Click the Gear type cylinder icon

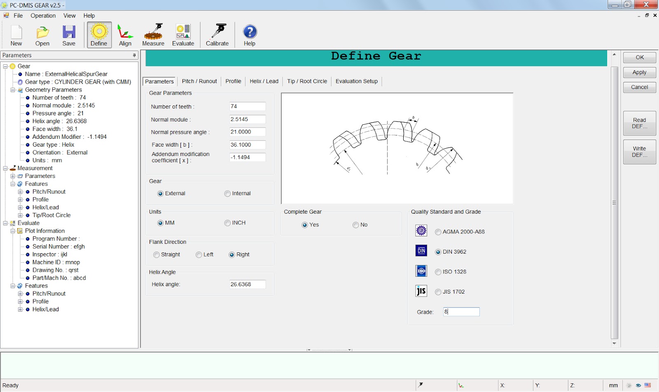pyautogui.click(x=20, y=82)
